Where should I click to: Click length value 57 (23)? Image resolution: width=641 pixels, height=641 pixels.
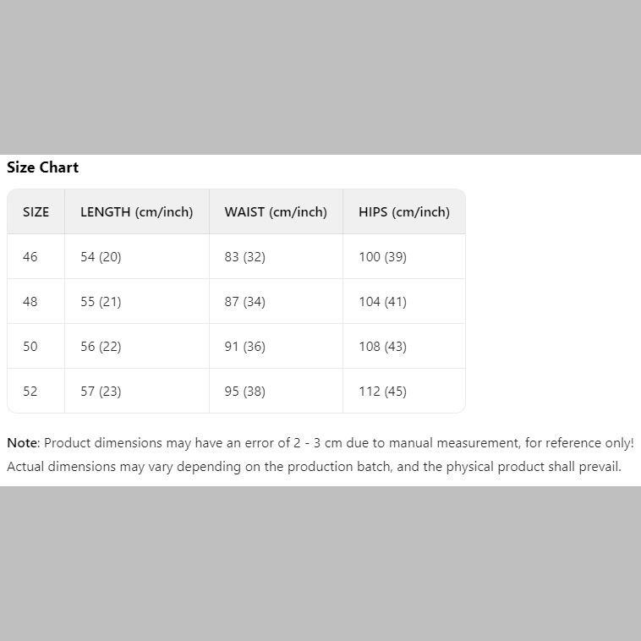(x=101, y=392)
